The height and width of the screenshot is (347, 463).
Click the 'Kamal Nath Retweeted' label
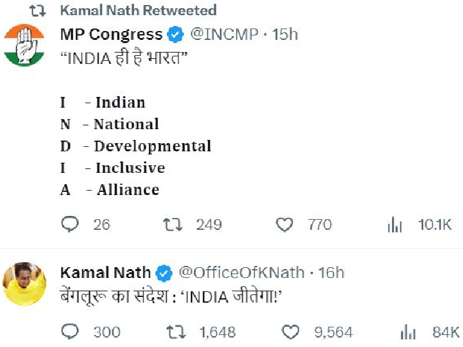pos(138,10)
